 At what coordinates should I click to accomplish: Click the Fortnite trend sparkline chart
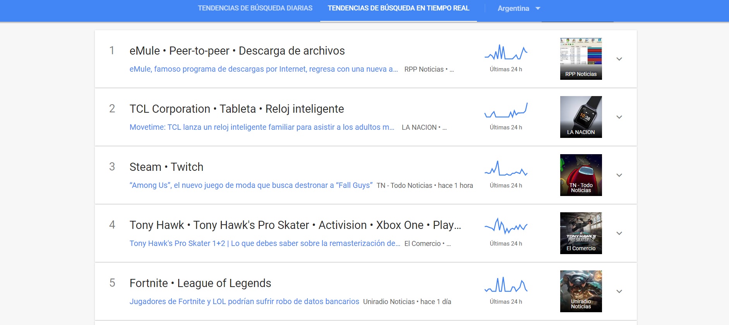(506, 285)
